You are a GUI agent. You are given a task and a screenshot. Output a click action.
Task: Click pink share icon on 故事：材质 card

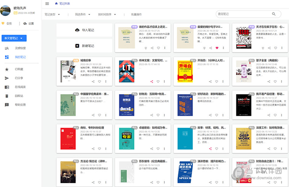(x=210, y=149)
